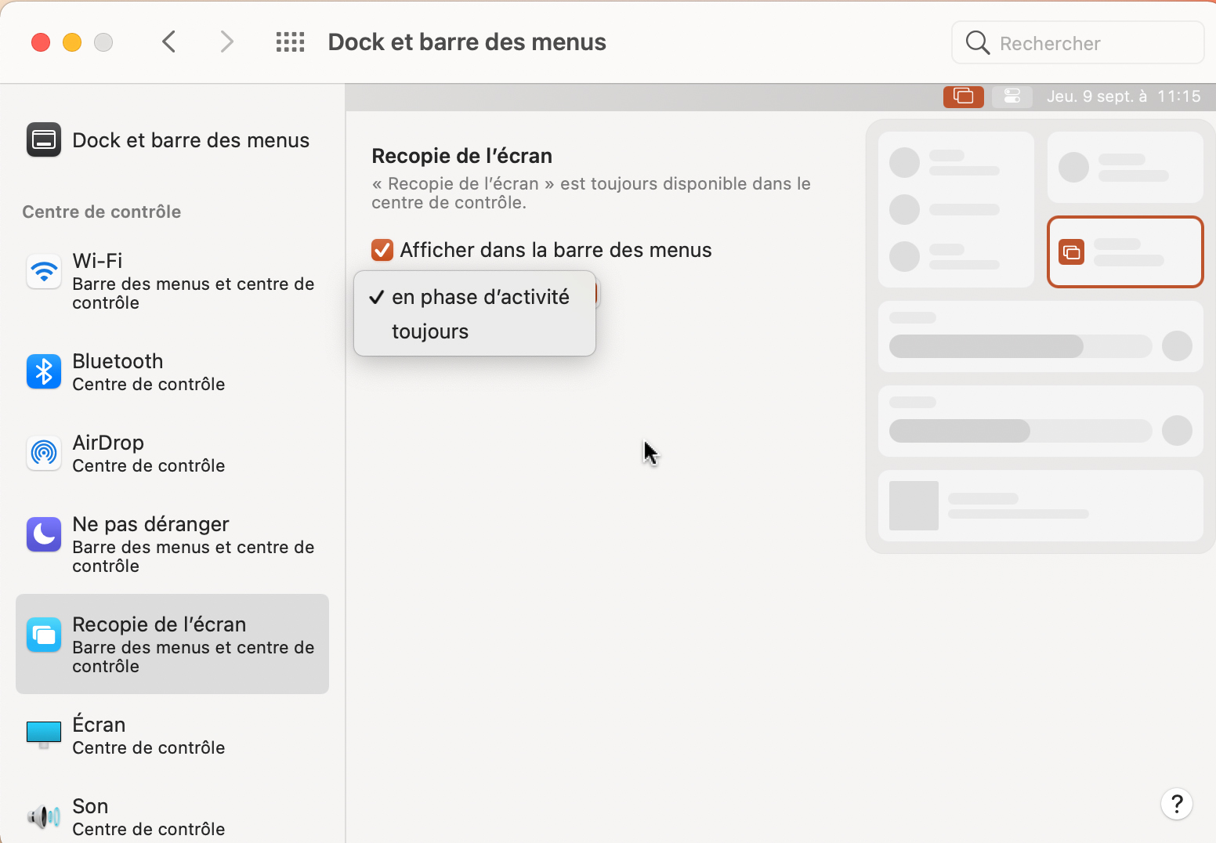The height and width of the screenshot is (843, 1216).
Task: Select the Bluetooth icon in sidebar
Action: click(44, 371)
